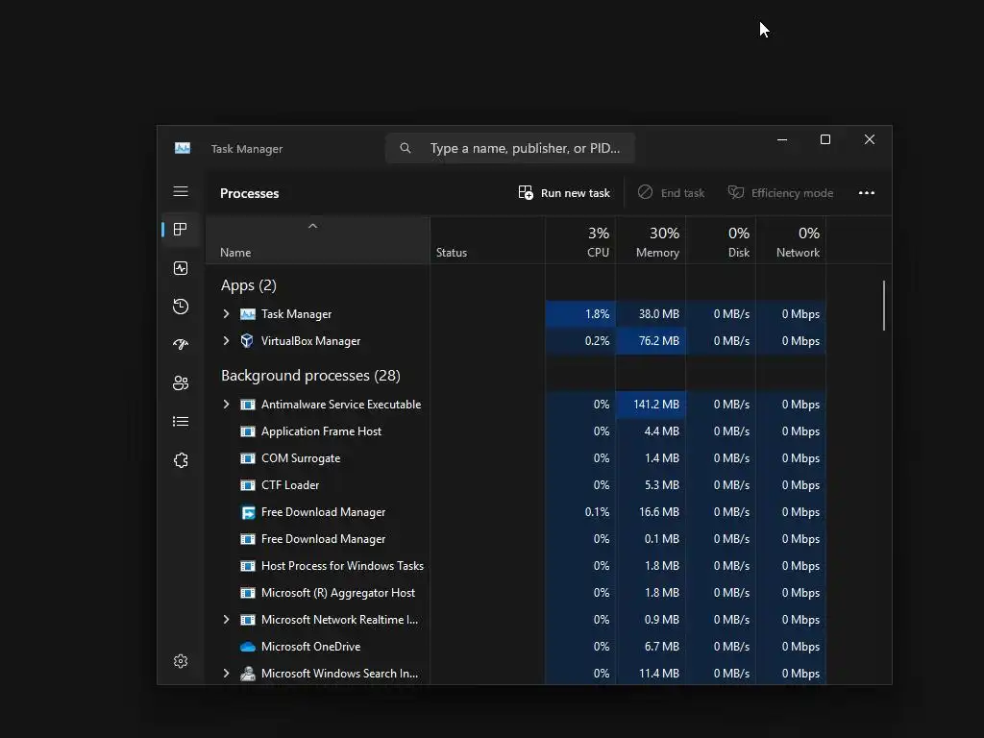This screenshot has width=984, height=738.
Task: Select Microsoft (R) Aggregator Host row
Action: coord(516,593)
